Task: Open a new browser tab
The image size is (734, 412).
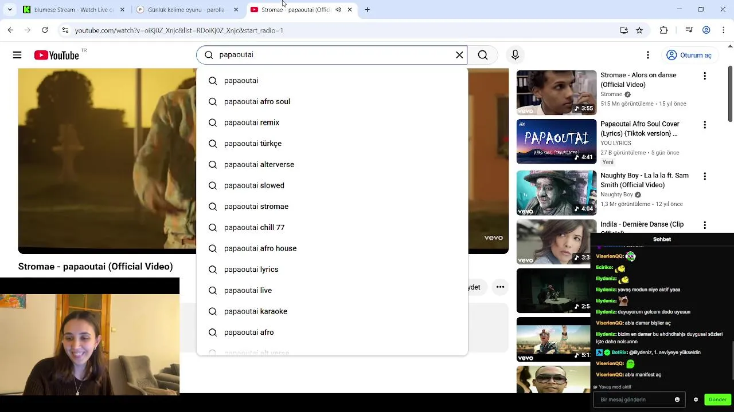Action: tap(367, 10)
